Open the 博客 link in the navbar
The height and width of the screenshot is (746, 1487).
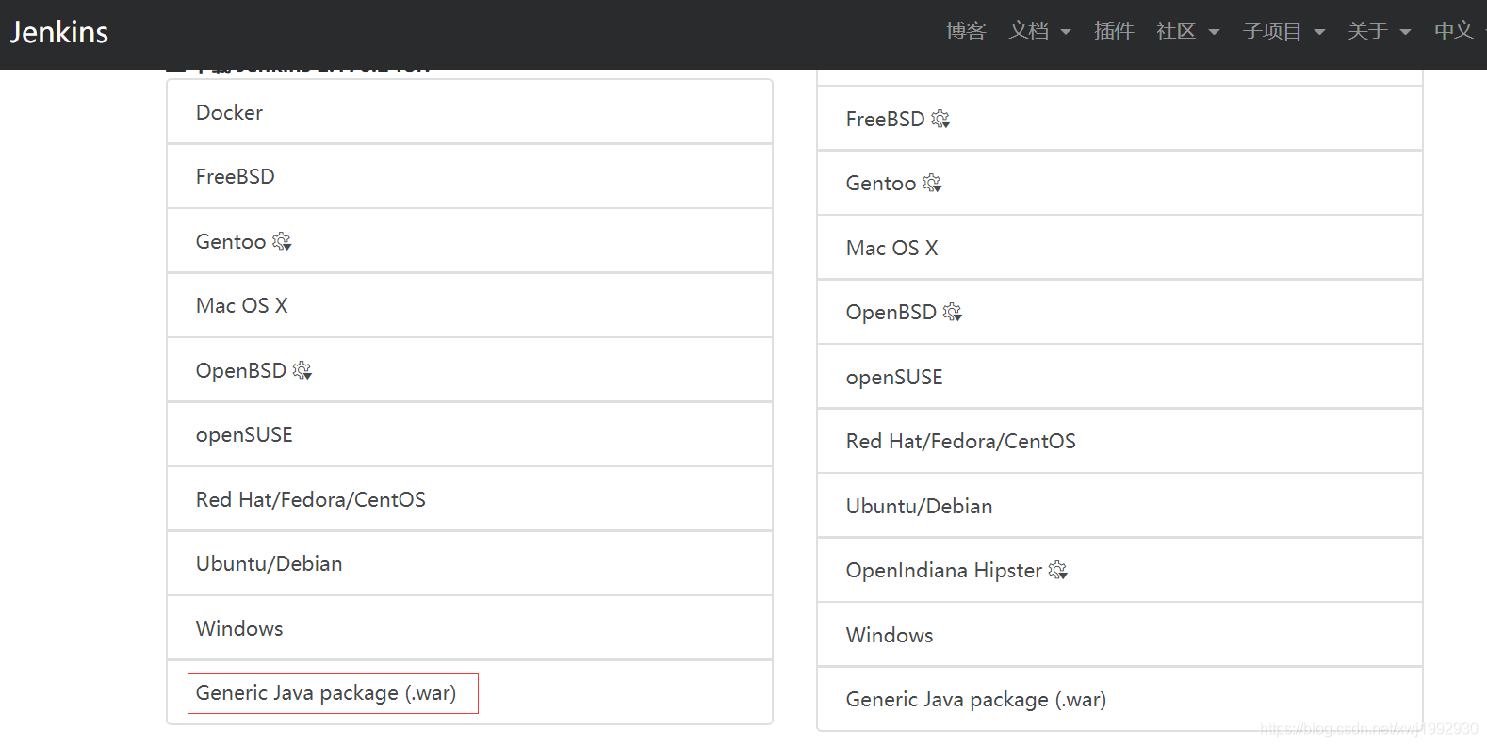coord(966,31)
